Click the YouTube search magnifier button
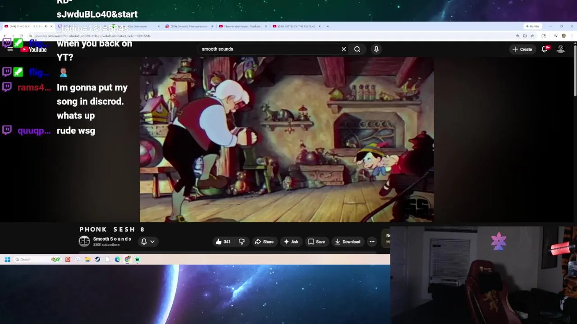The height and width of the screenshot is (324, 577). click(x=357, y=49)
